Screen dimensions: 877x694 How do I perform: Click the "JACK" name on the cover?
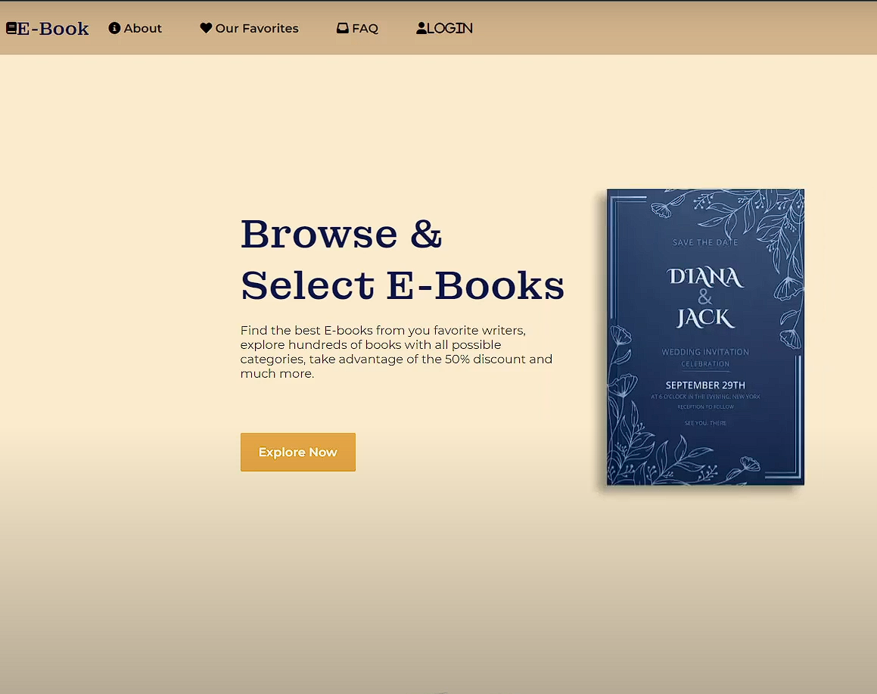click(705, 318)
